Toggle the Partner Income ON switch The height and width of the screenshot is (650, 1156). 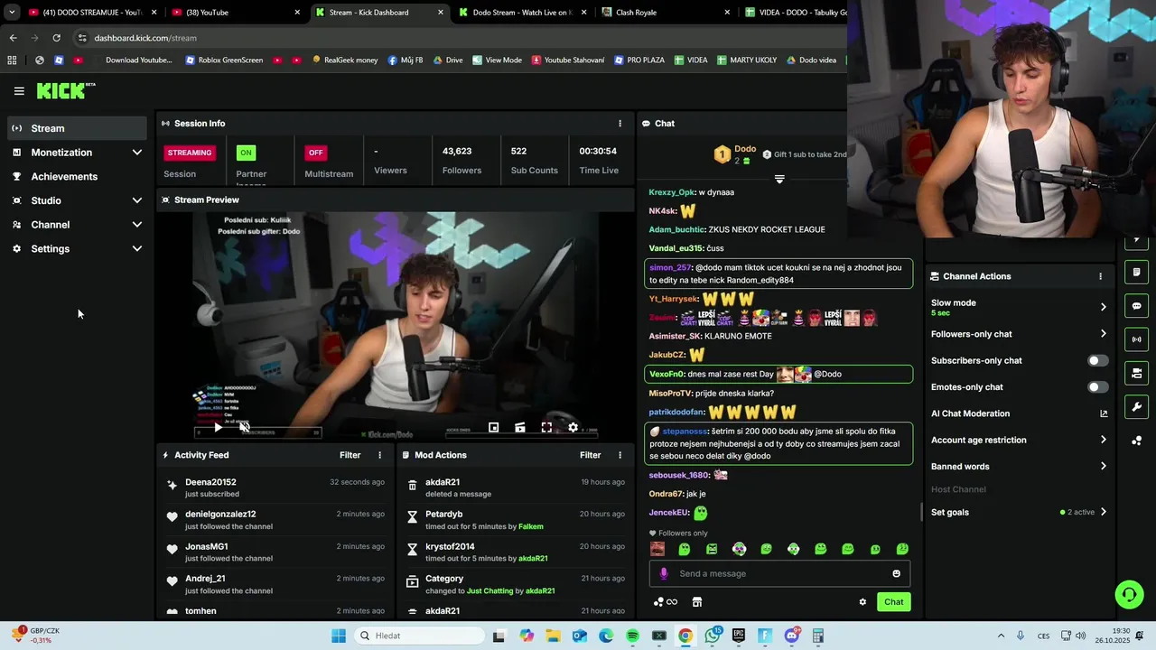[x=246, y=153]
